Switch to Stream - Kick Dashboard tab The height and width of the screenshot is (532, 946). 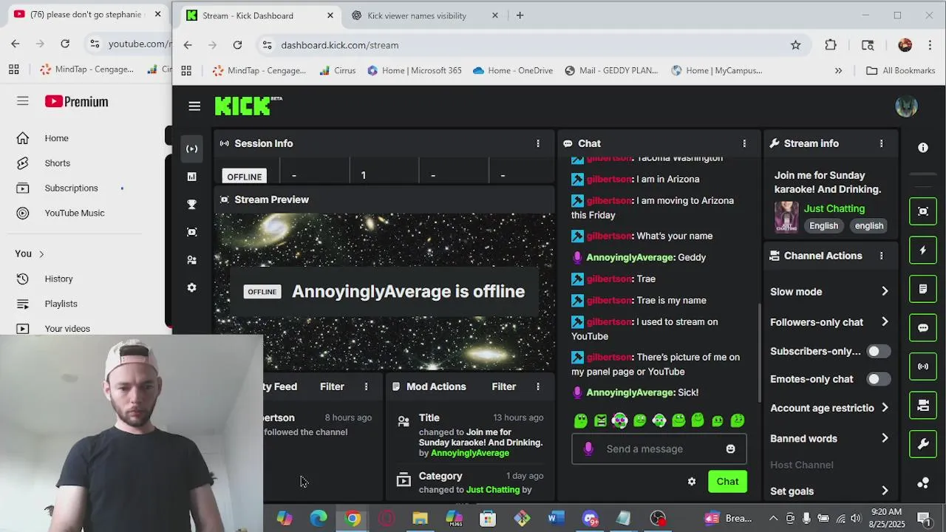(259, 16)
